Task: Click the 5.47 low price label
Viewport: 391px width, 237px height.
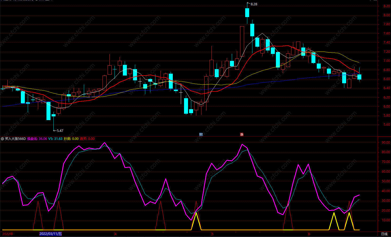Action: [60, 131]
